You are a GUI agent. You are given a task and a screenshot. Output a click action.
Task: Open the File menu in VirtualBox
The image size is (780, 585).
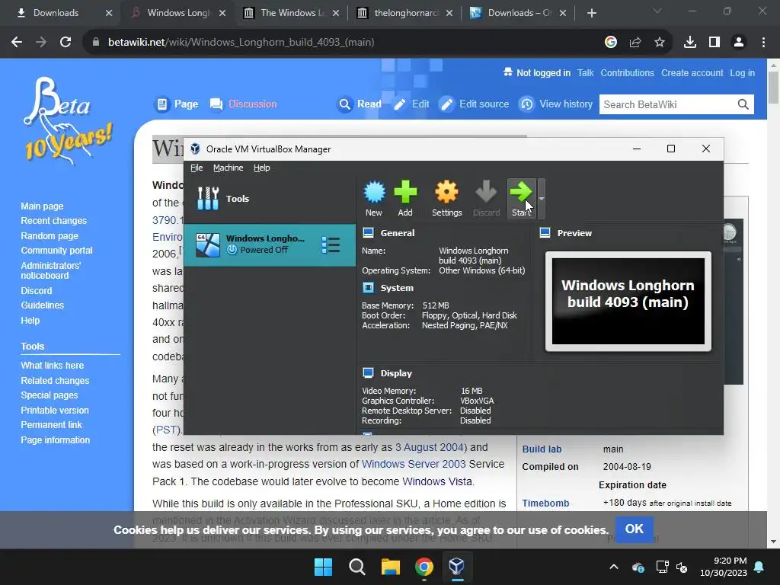pyautogui.click(x=197, y=168)
